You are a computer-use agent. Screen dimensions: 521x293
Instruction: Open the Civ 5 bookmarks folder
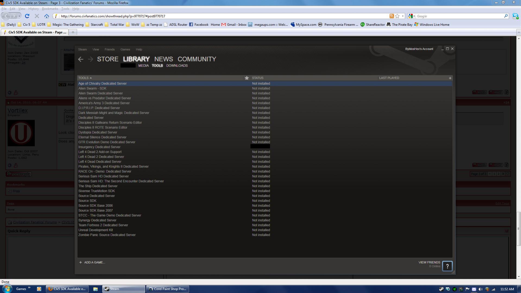[x=24, y=24]
